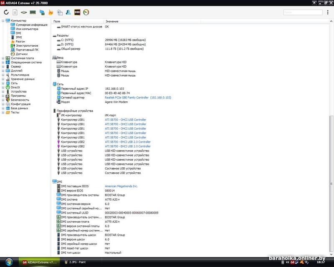Select the DMI версия BIOS row
The image size is (334, 267).
(x=190, y=191)
